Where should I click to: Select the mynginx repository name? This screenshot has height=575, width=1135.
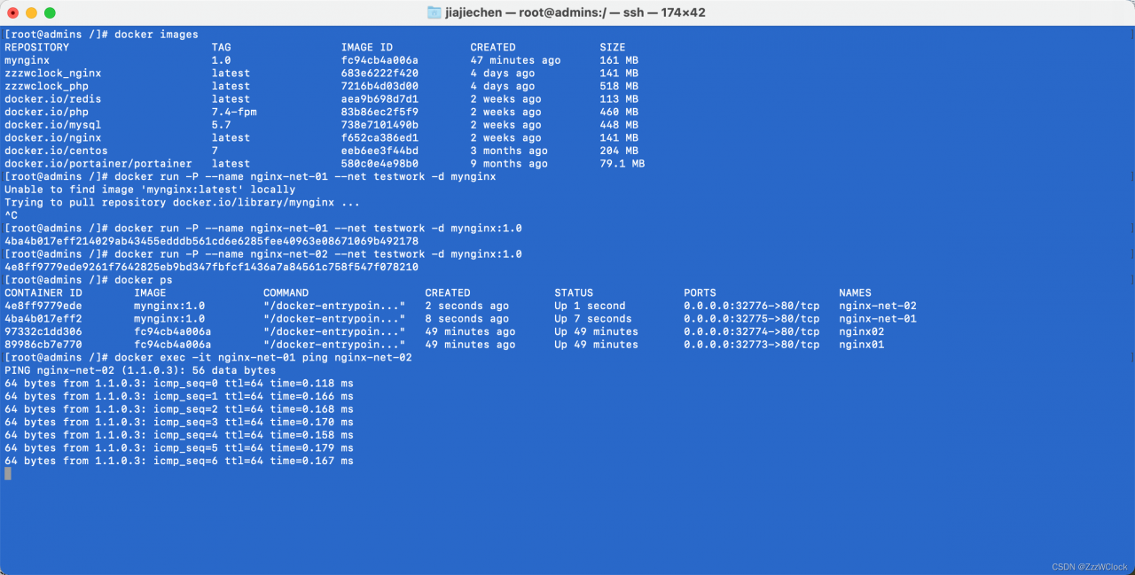[x=27, y=60]
